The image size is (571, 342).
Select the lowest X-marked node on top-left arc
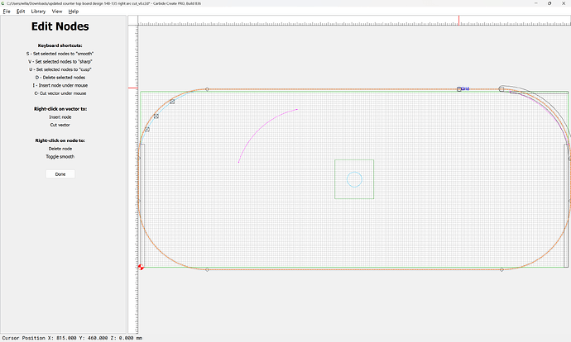coord(146,130)
